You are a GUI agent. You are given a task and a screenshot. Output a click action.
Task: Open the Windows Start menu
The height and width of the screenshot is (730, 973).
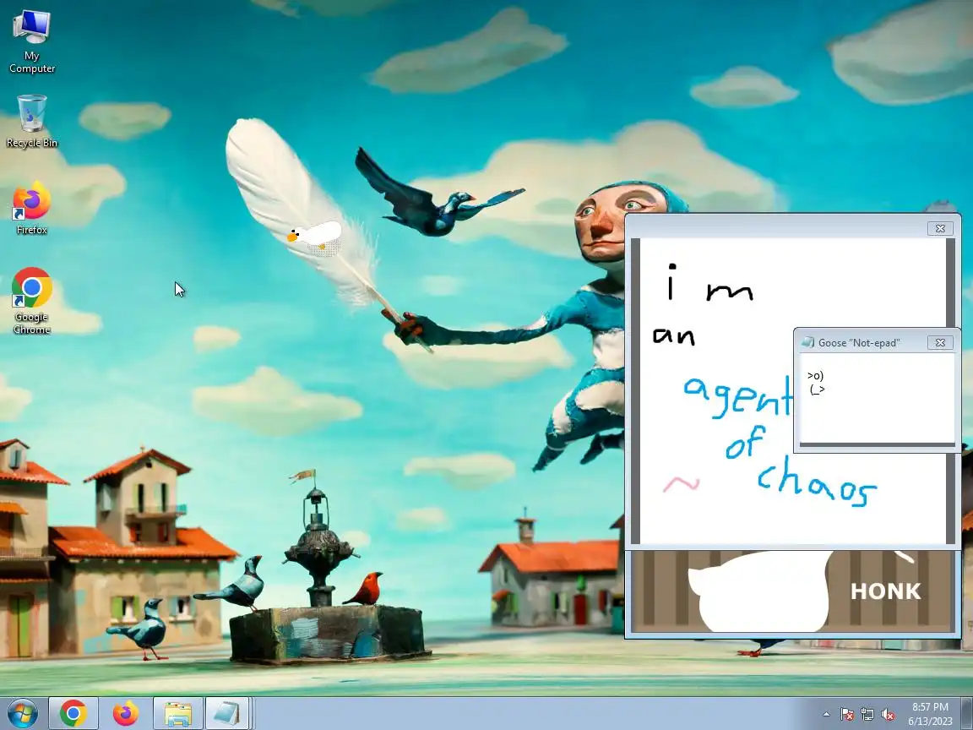pyautogui.click(x=22, y=714)
